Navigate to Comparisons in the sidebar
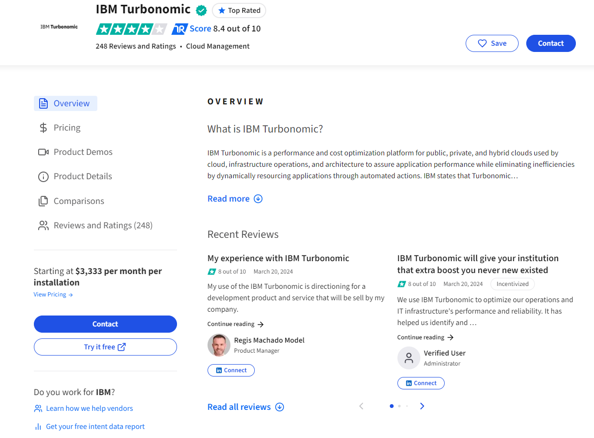Screen dimensions: 594x438 coord(79,201)
